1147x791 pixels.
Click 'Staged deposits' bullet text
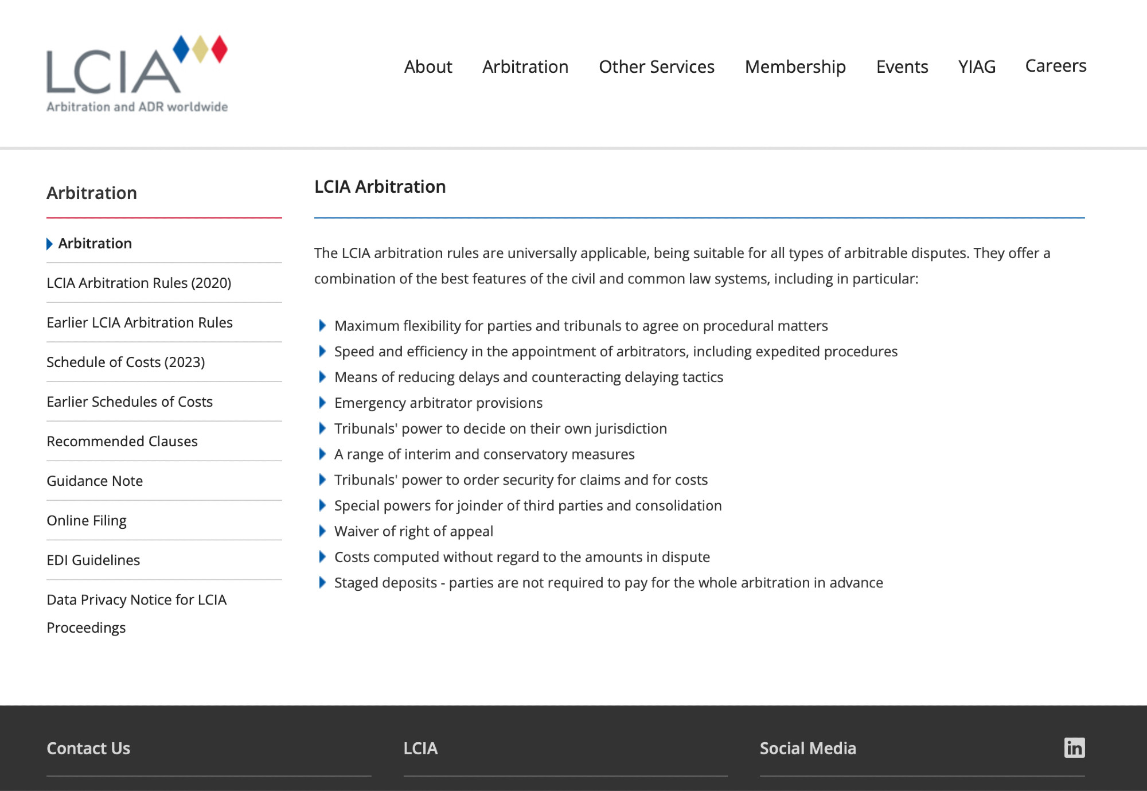pos(608,583)
